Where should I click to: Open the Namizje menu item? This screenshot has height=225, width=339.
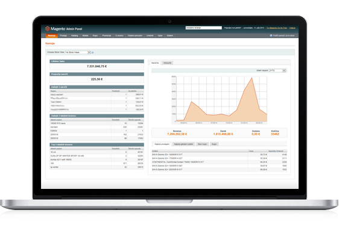52,35
